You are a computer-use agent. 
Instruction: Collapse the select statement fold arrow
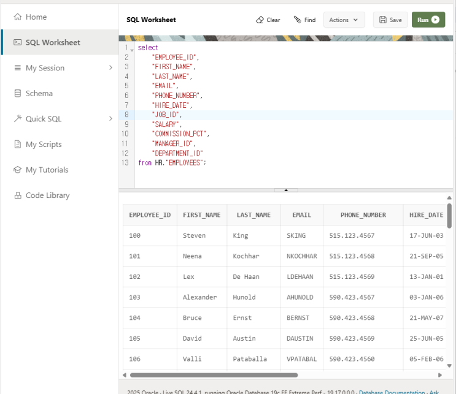click(132, 50)
